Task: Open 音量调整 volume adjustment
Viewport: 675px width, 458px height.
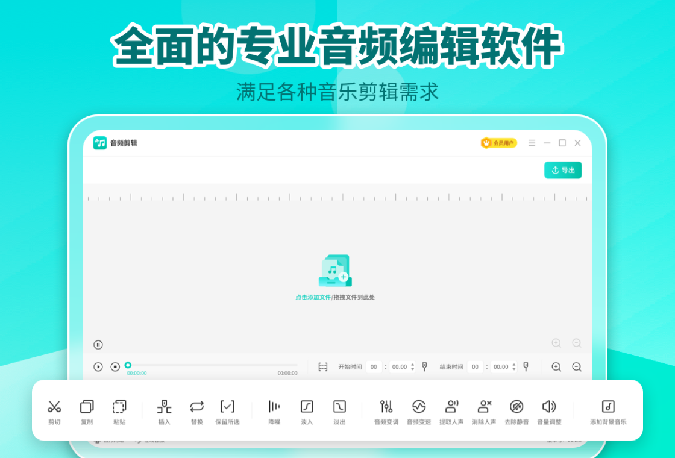Action: [x=549, y=411]
